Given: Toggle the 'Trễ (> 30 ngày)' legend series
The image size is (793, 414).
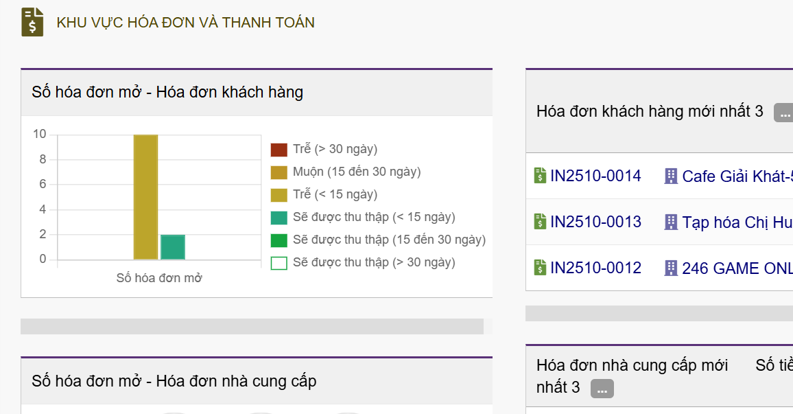Looking at the screenshot, I should pyautogui.click(x=335, y=149).
